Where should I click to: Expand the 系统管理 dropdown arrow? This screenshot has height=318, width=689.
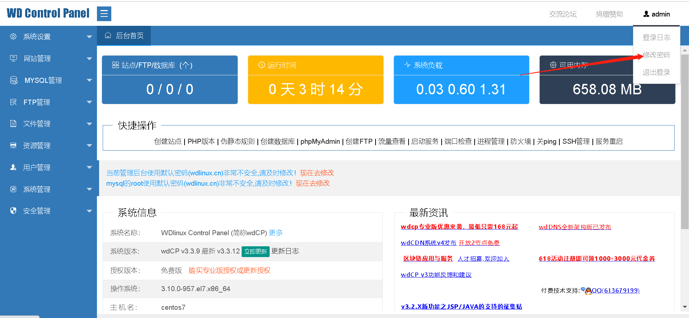click(89, 189)
